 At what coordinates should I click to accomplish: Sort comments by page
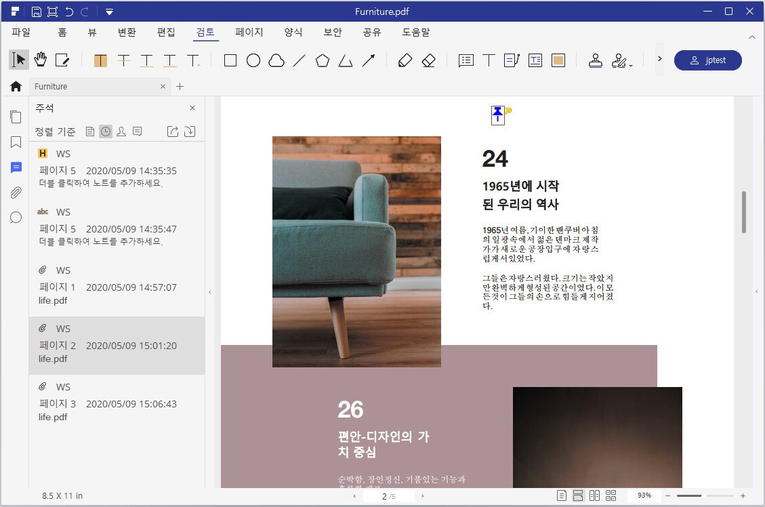coord(89,131)
